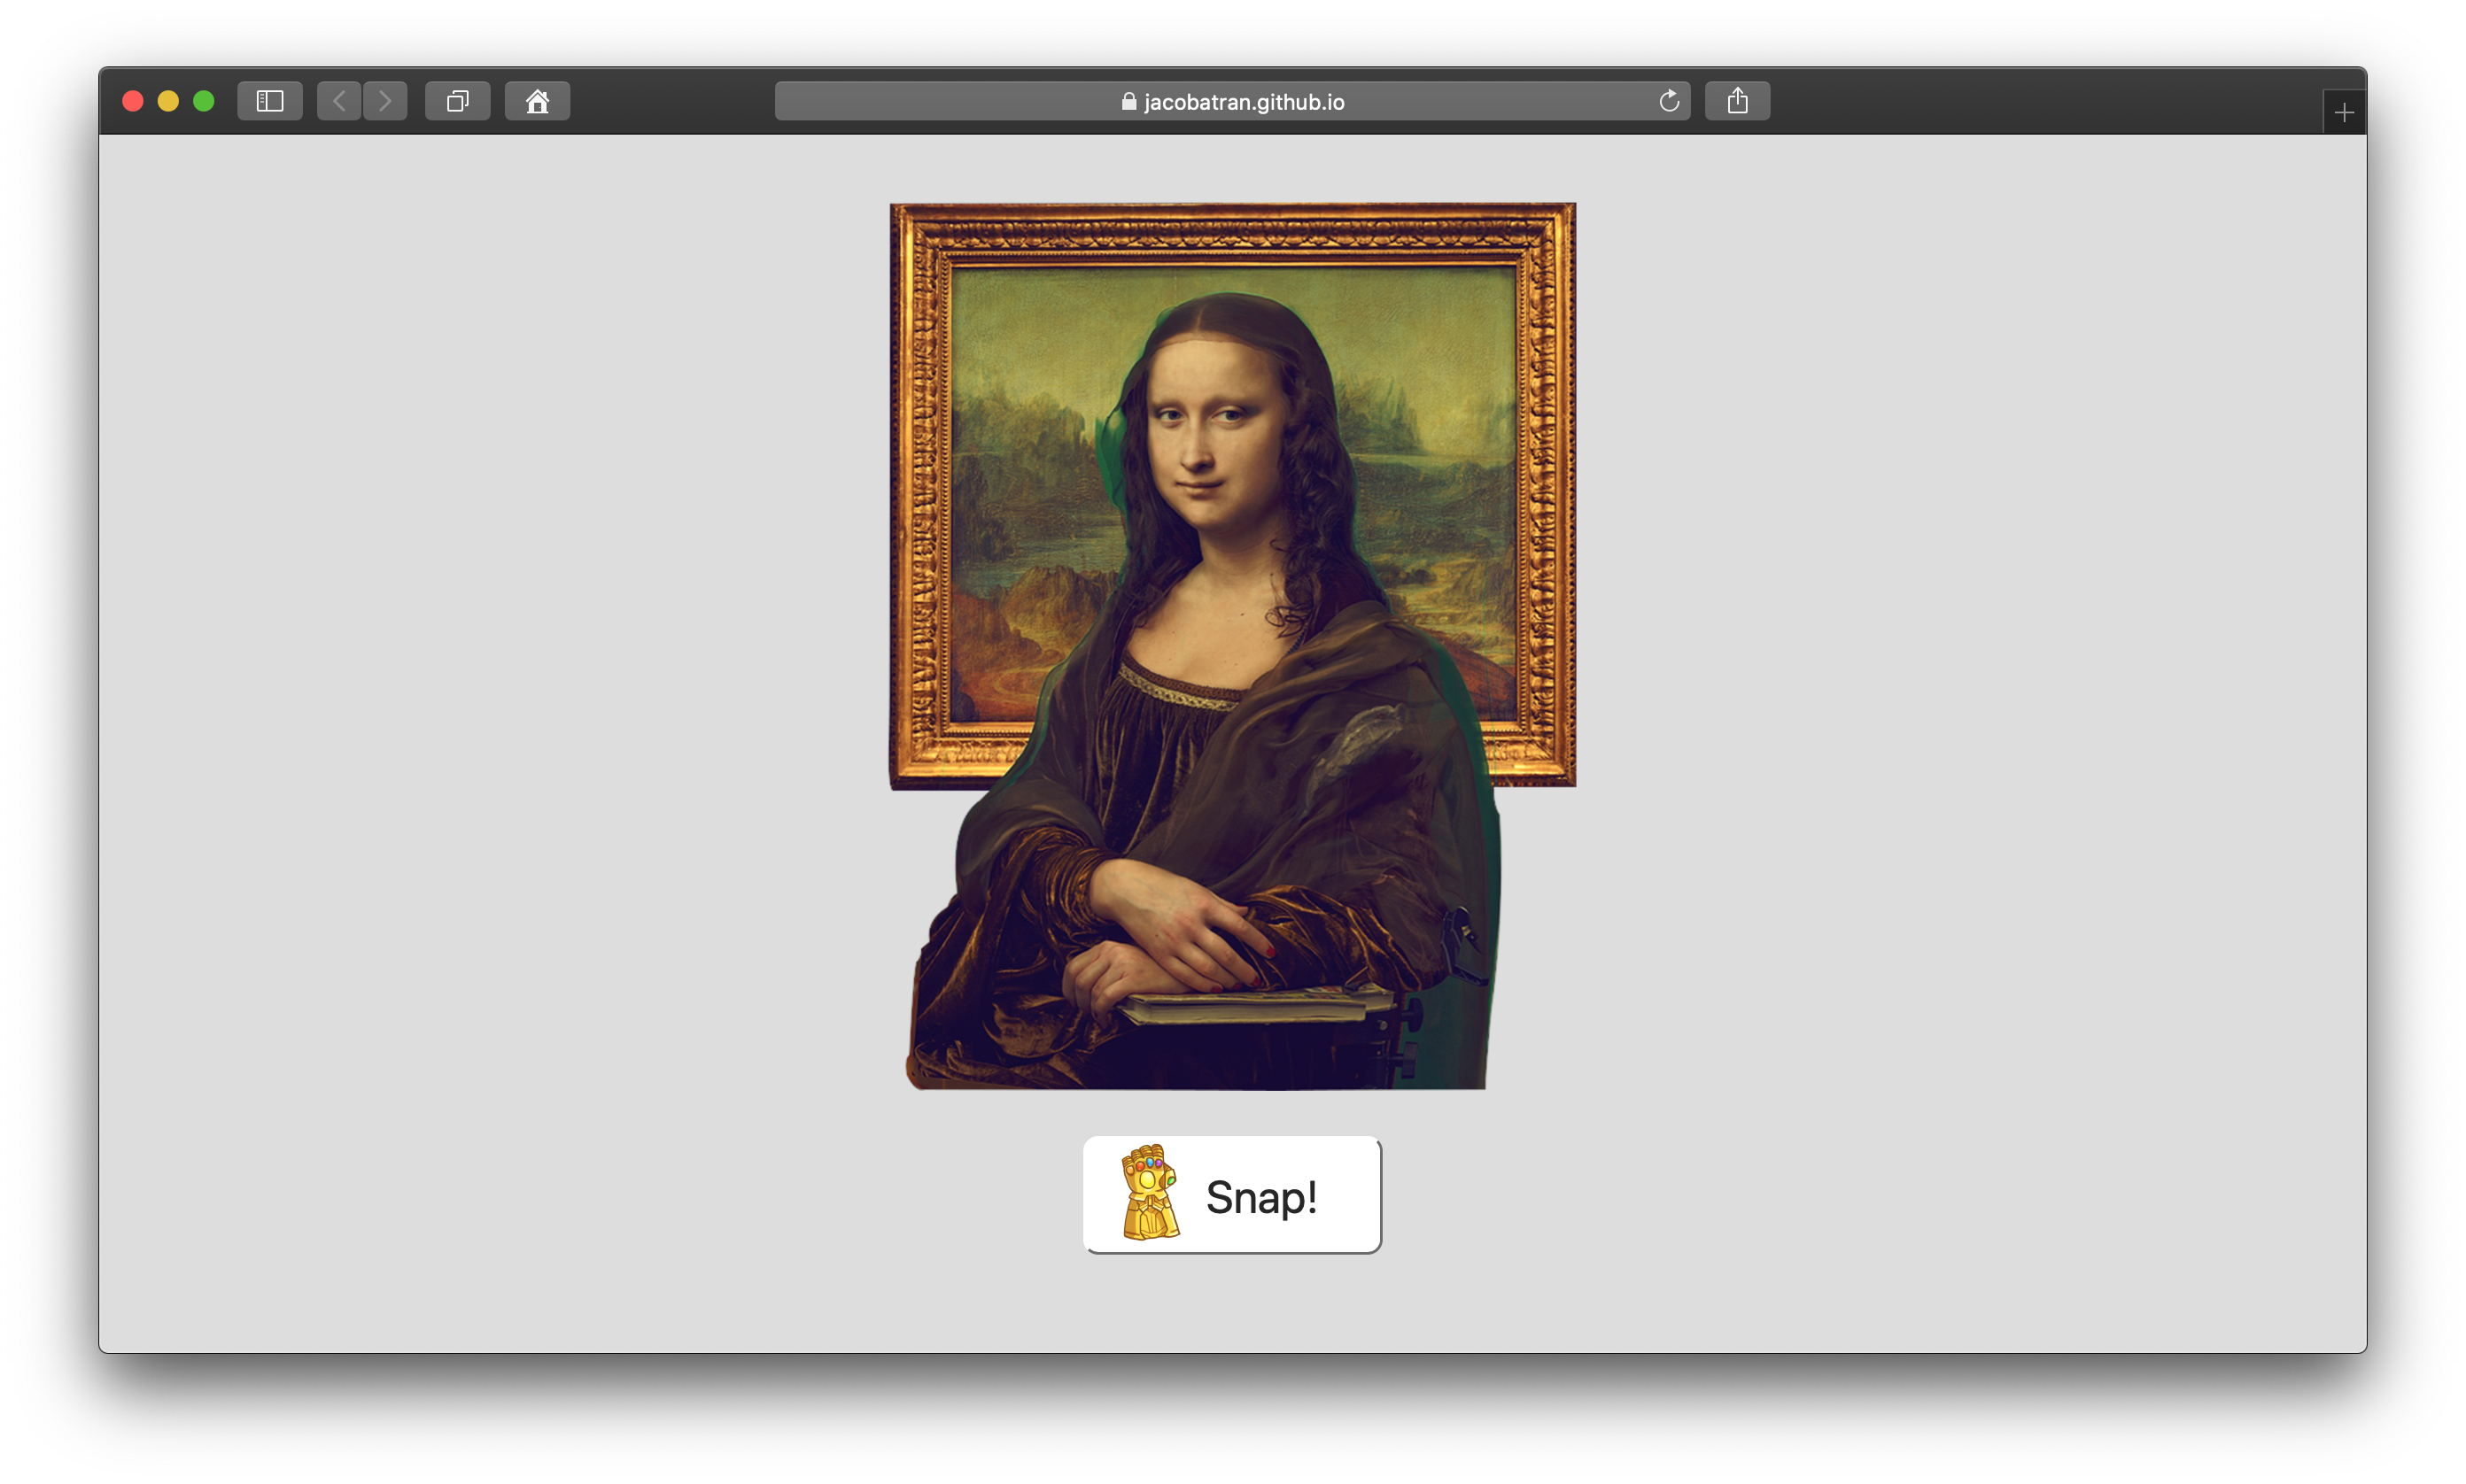This screenshot has width=2466, height=1484.
Task: Open the home page
Action: (x=537, y=101)
